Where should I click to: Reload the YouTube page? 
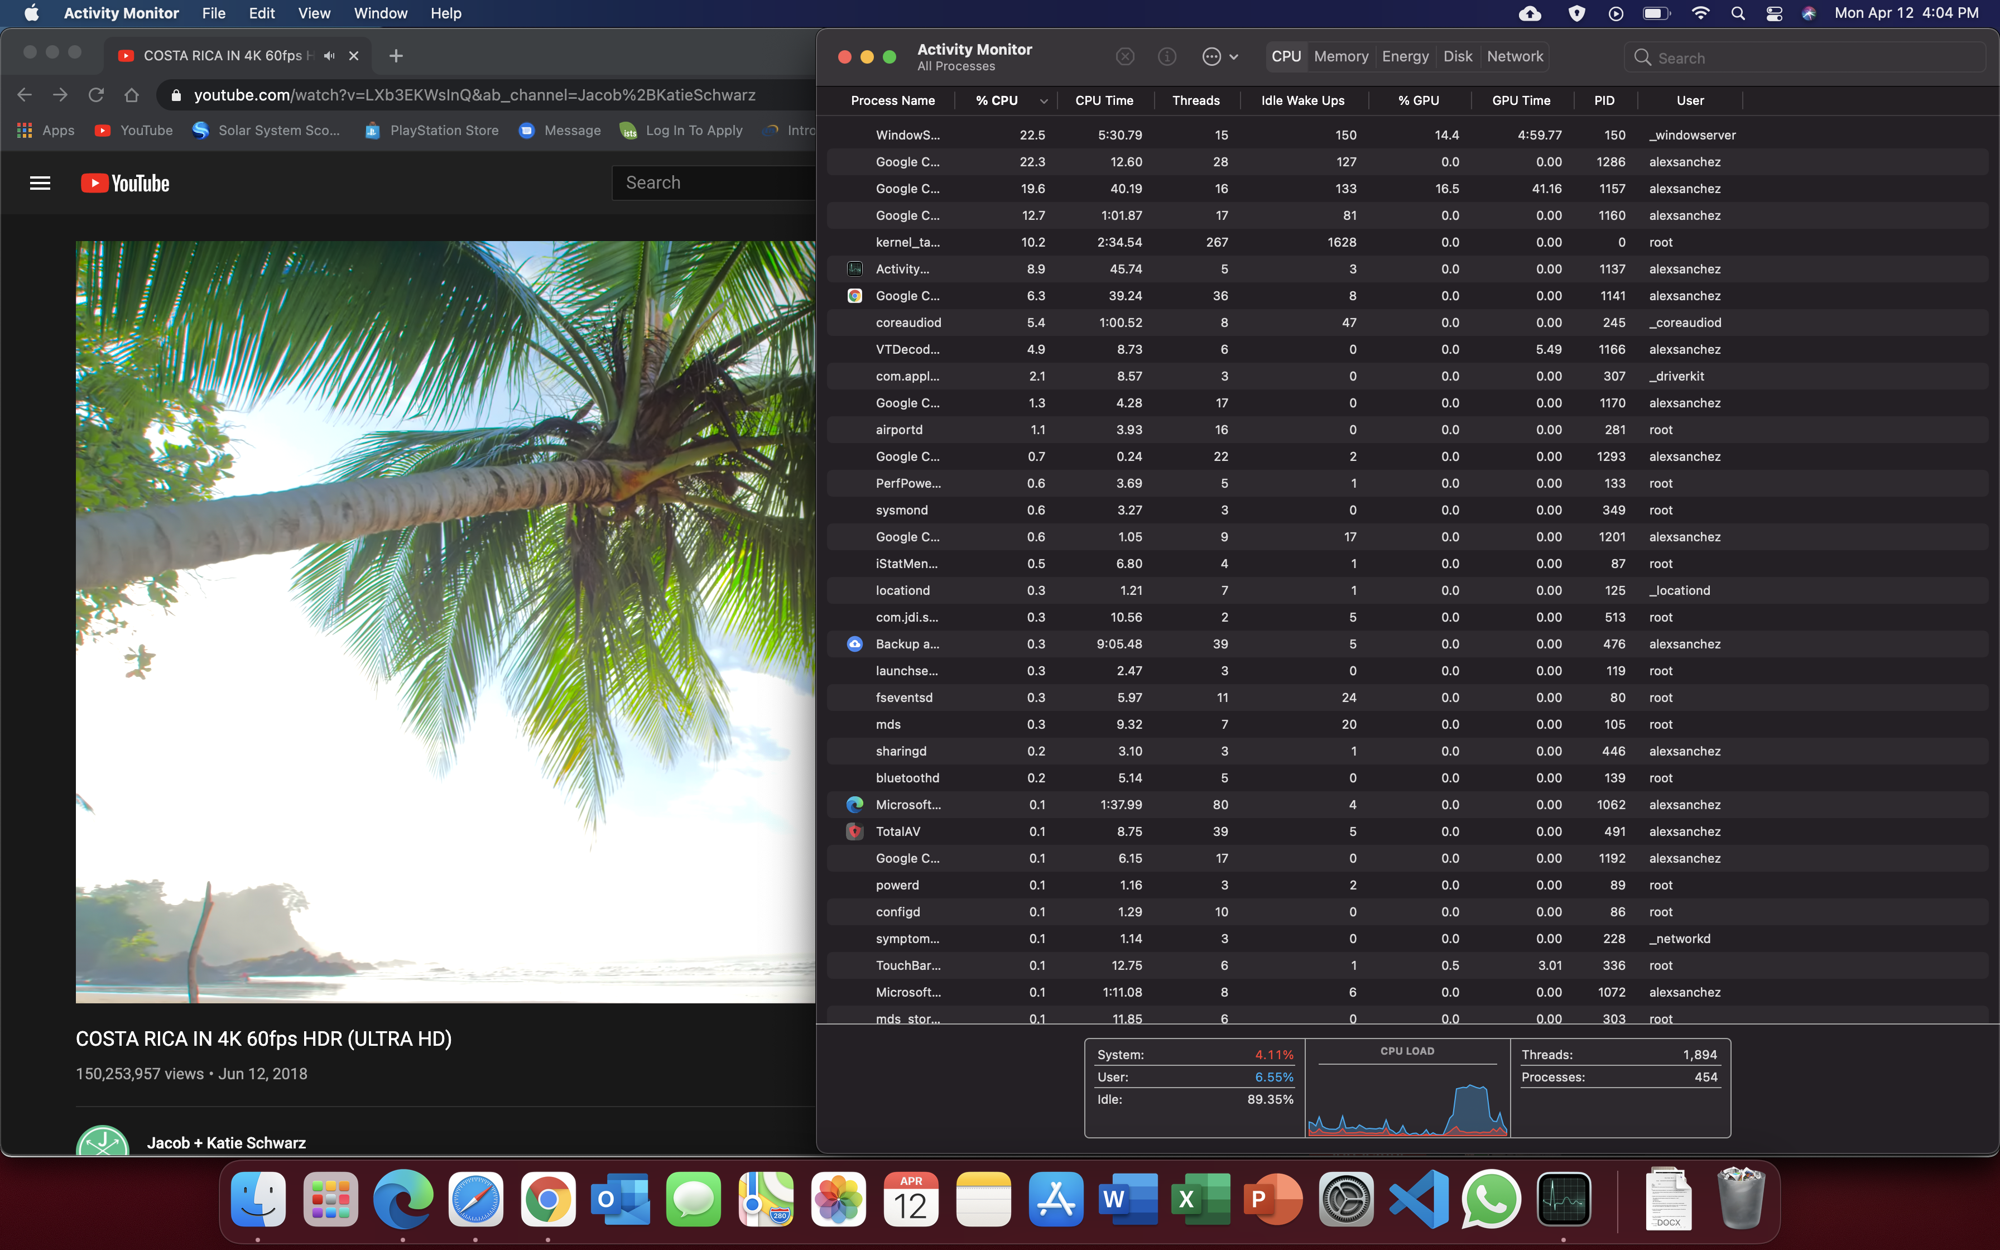(96, 95)
